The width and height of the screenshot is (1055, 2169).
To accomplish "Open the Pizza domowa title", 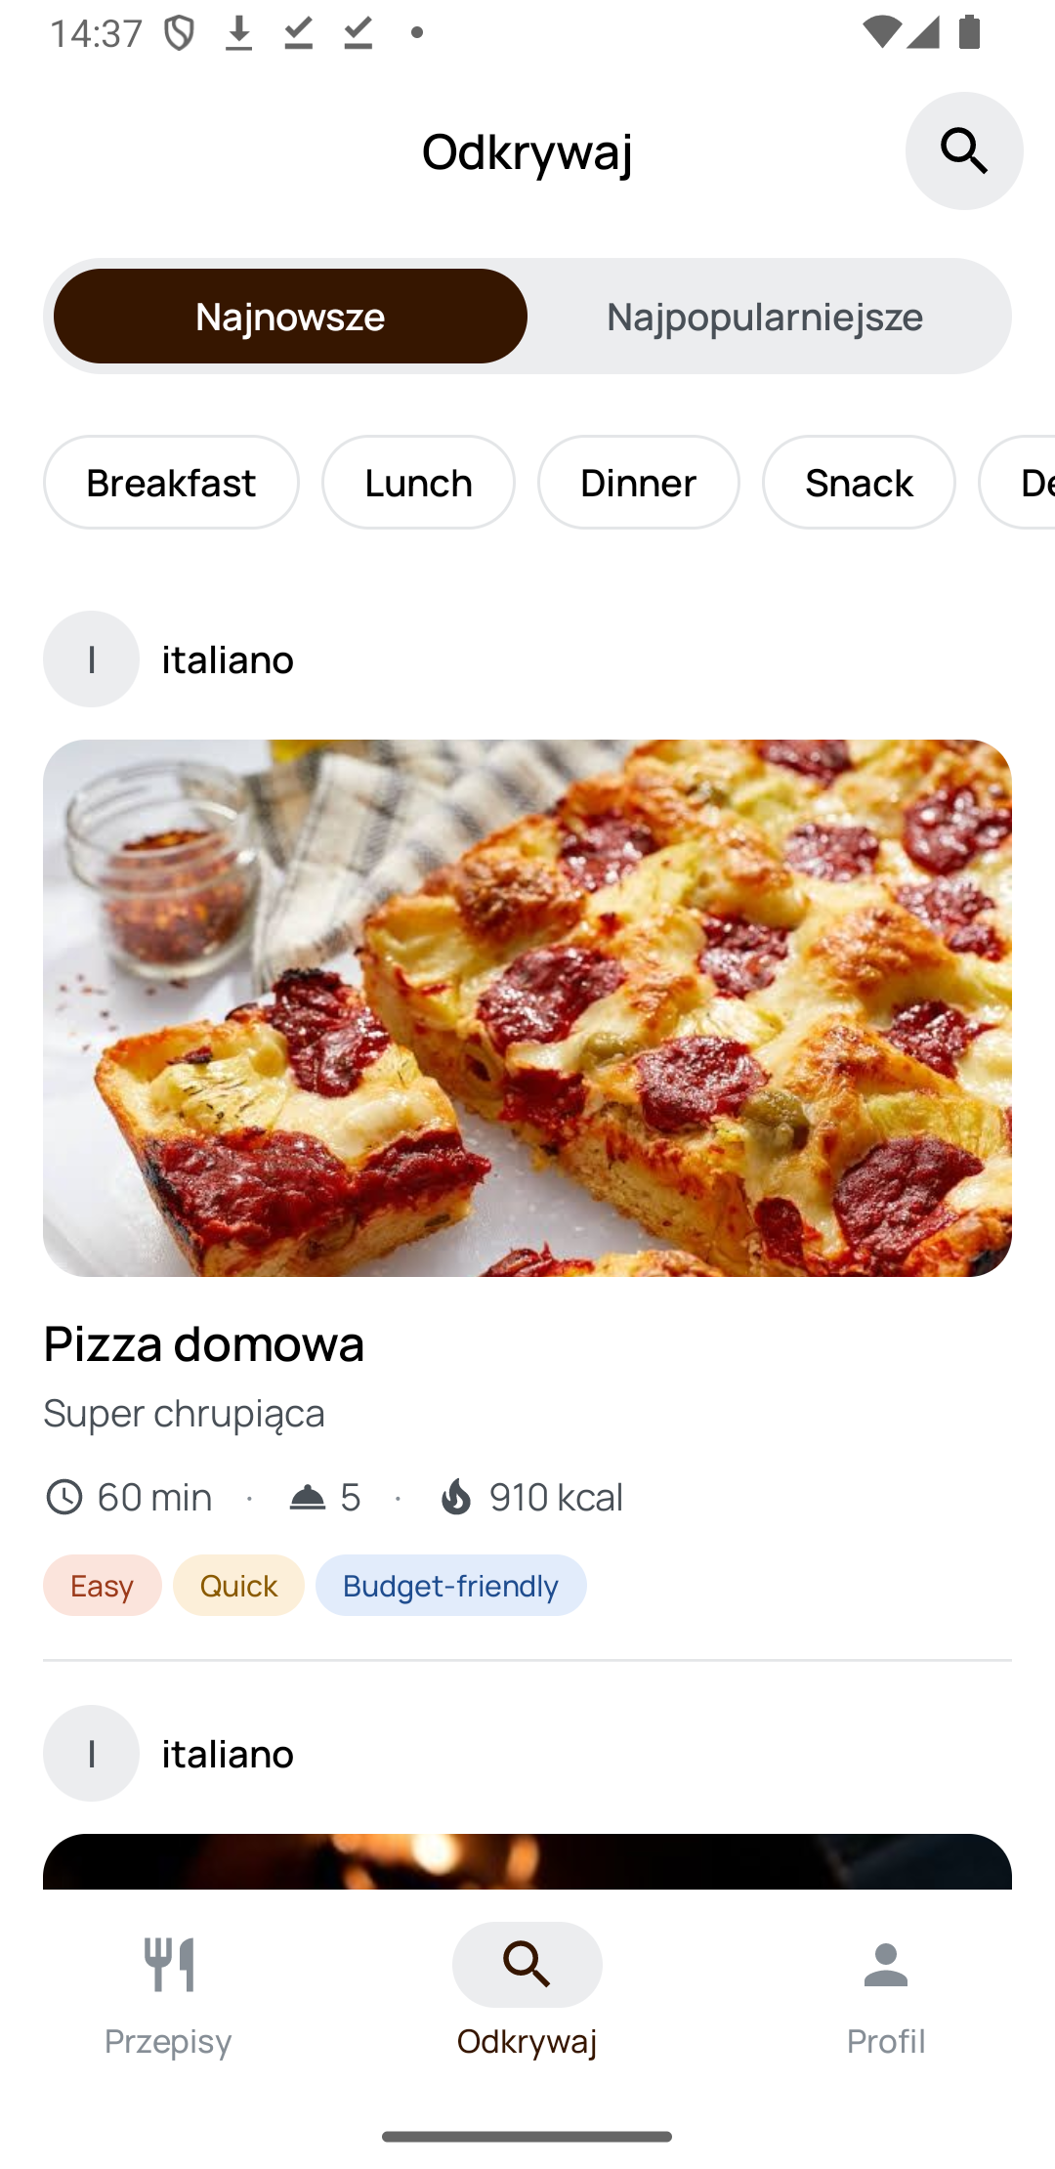I will coord(204,1343).
